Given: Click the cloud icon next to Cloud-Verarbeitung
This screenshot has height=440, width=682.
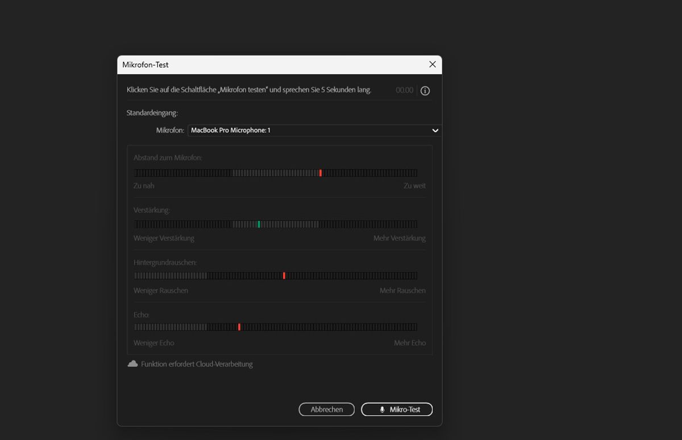Looking at the screenshot, I should click(132, 363).
